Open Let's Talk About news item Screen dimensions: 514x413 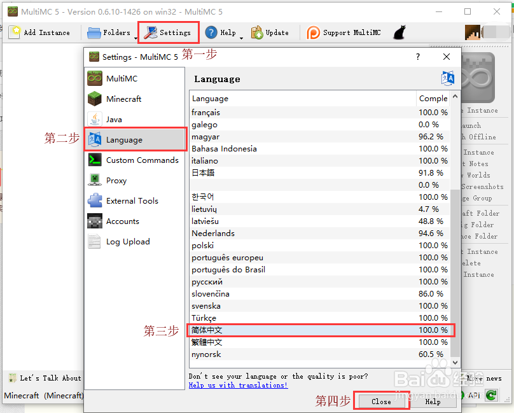pos(45,378)
